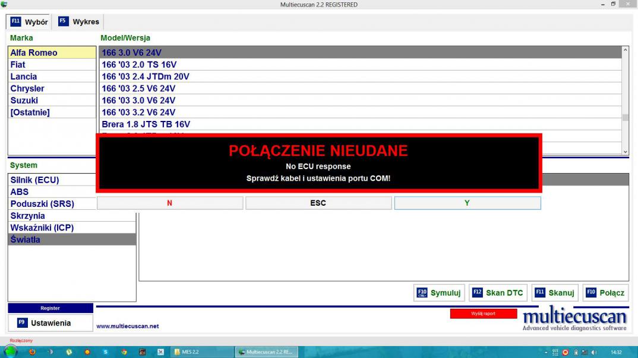Click the Skanuj button
The width and height of the screenshot is (638, 358).
coord(555,293)
